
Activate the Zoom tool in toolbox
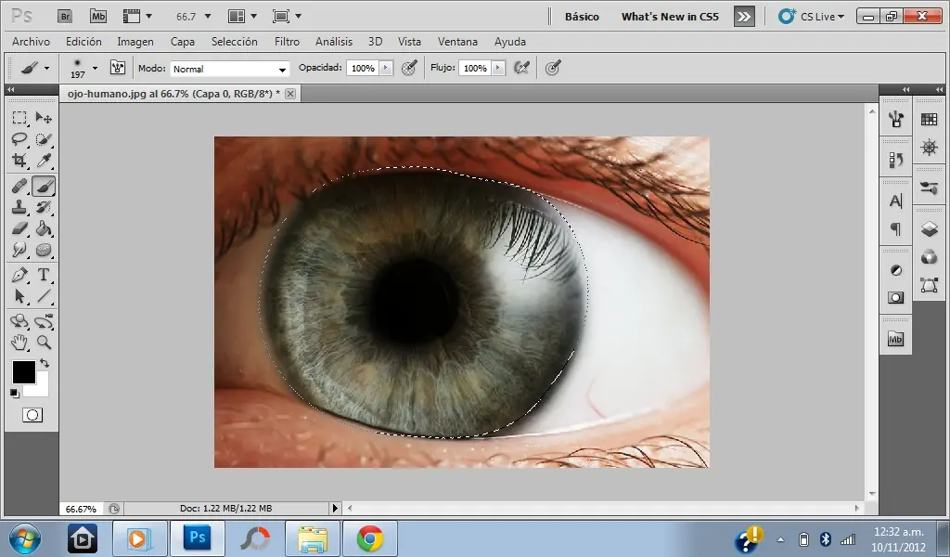point(43,343)
